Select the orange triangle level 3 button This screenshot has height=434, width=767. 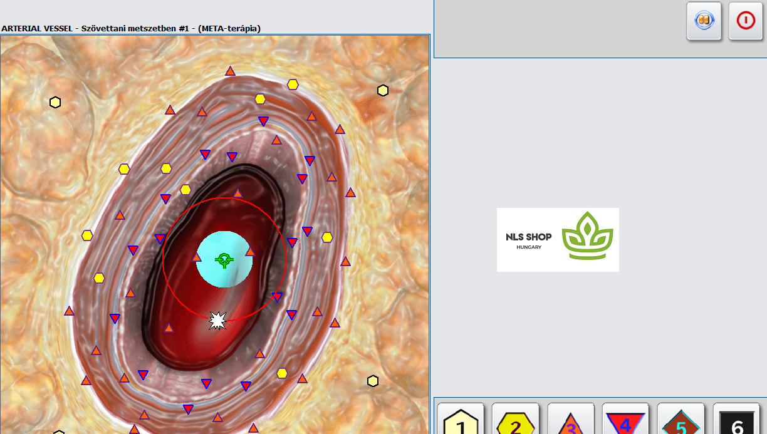point(571,419)
